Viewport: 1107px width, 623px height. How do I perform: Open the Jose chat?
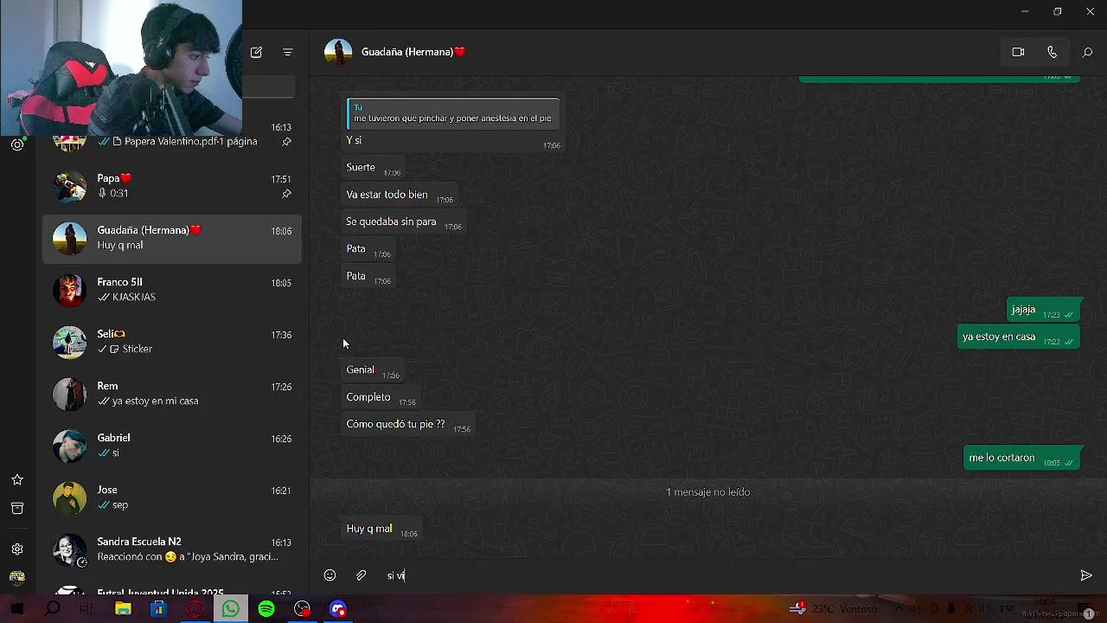click(172, 497)
